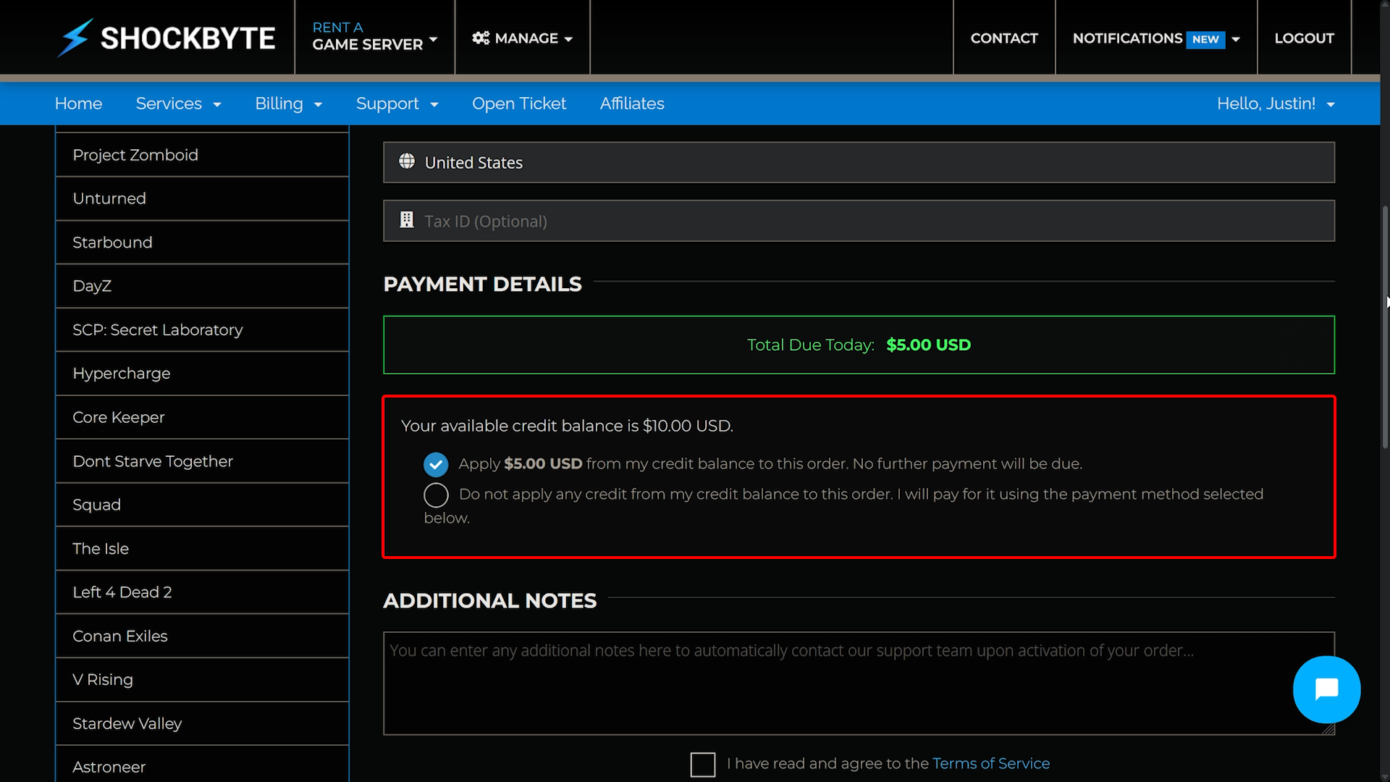The image size is (1390, 782).
Task: Click the building icon in Tax ID field
Action: 406,219
